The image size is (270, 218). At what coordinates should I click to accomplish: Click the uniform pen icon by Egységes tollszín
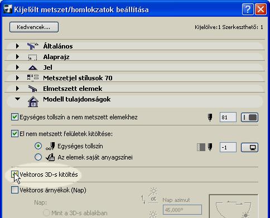50,146
